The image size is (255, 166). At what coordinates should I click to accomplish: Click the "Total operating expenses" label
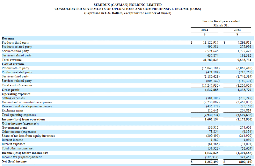pos(19,115)
